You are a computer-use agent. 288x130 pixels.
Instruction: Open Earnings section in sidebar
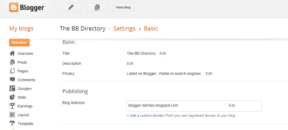(25, 106)
